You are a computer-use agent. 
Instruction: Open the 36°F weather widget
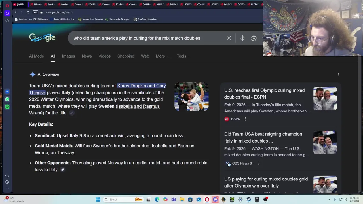point(14,199)
